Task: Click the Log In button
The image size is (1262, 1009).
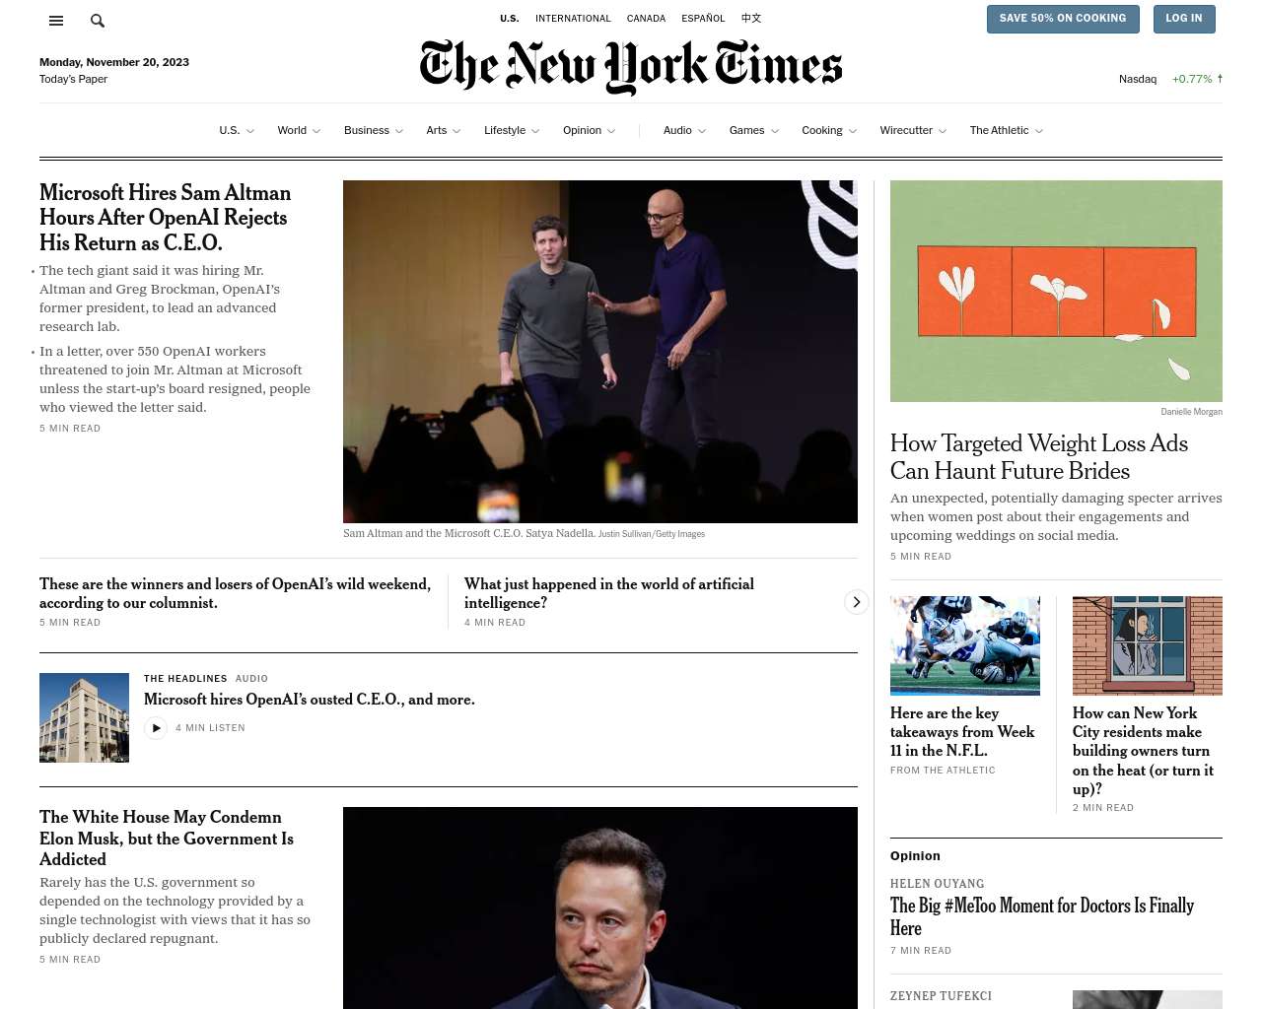Action: [1184, 19]
